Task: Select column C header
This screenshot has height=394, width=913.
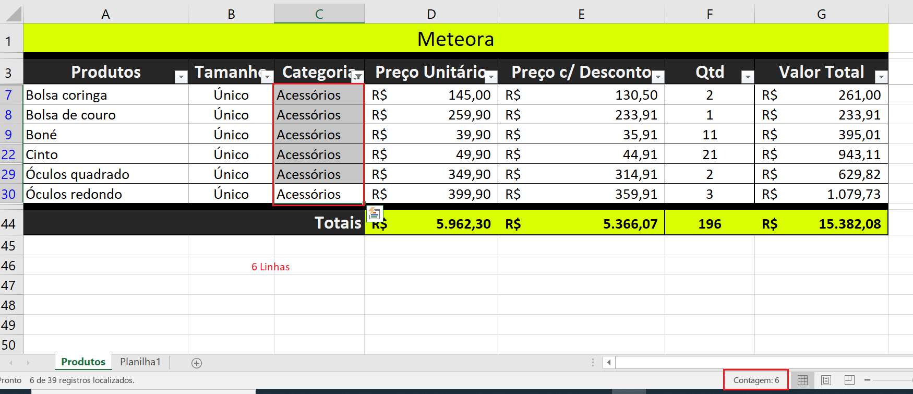Action: [319, 14]
